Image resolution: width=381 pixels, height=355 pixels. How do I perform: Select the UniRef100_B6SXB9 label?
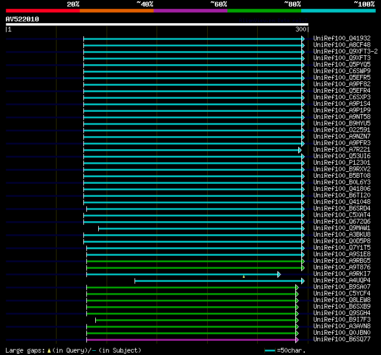342,307
